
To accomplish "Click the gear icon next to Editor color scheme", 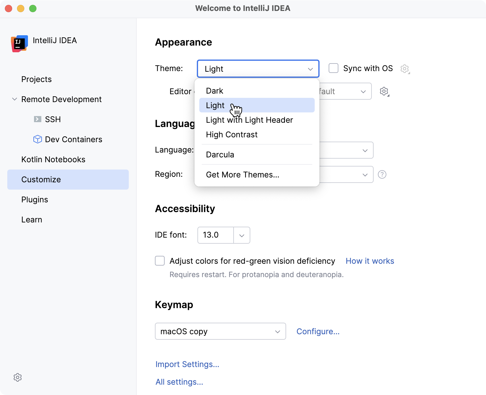I will click(x=384, y=91).
